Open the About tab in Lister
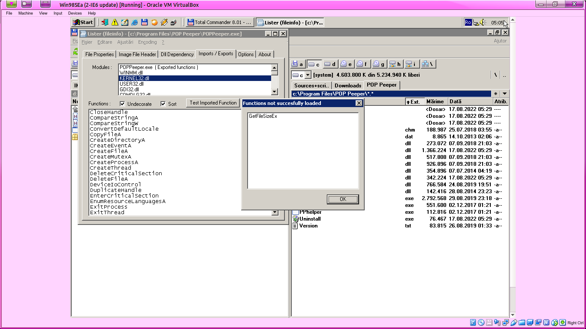The width and height of the screenshot is (586, 329). tap(265, 54)
